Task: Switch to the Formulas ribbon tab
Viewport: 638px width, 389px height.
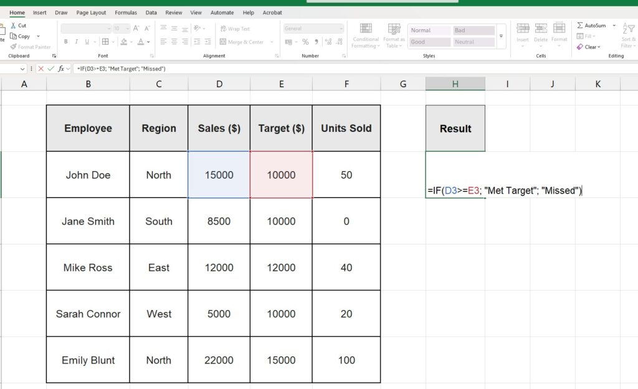Action: 126,12
